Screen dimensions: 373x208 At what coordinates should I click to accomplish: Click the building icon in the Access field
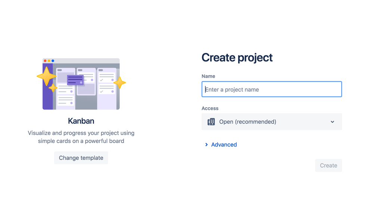click(x=211, y=122)
